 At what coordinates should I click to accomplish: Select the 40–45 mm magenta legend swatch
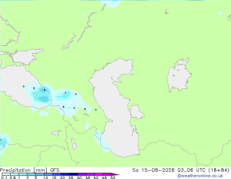(99, 174)
